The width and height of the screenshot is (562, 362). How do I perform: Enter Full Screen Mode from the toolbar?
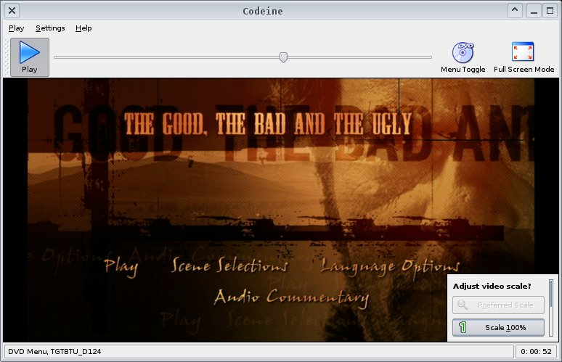coord(524,57)
